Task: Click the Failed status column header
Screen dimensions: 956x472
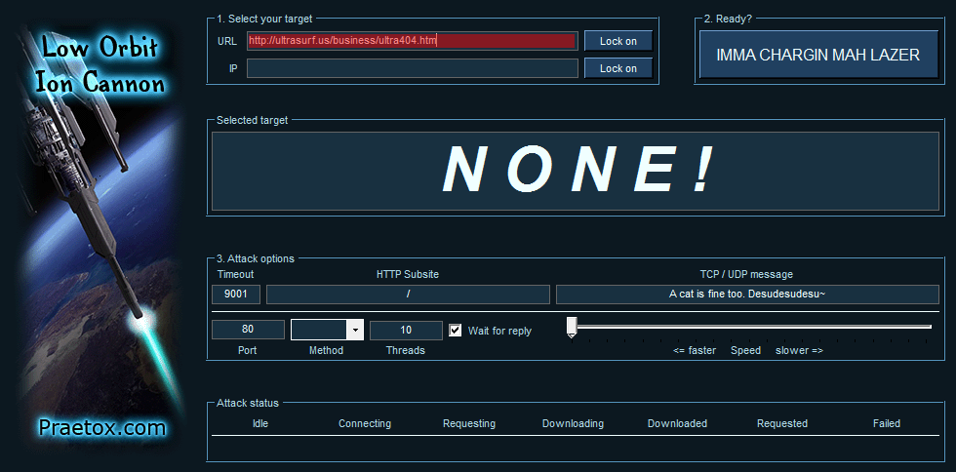Action: [x=887, y=423]
